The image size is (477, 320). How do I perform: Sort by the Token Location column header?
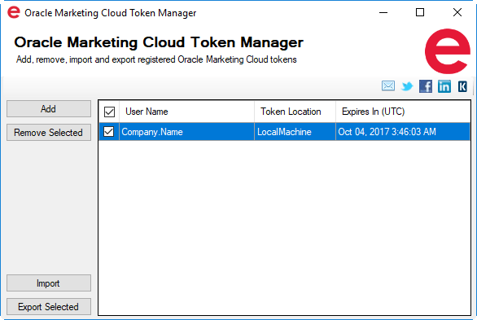click(295, 112)
